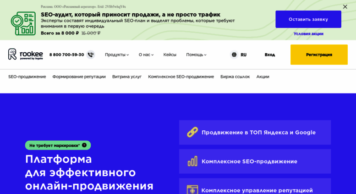Viewport: 356px width, 194px height.
Task: Click the crossed-out 16 000 ₽ price
Action: point(91,33)
